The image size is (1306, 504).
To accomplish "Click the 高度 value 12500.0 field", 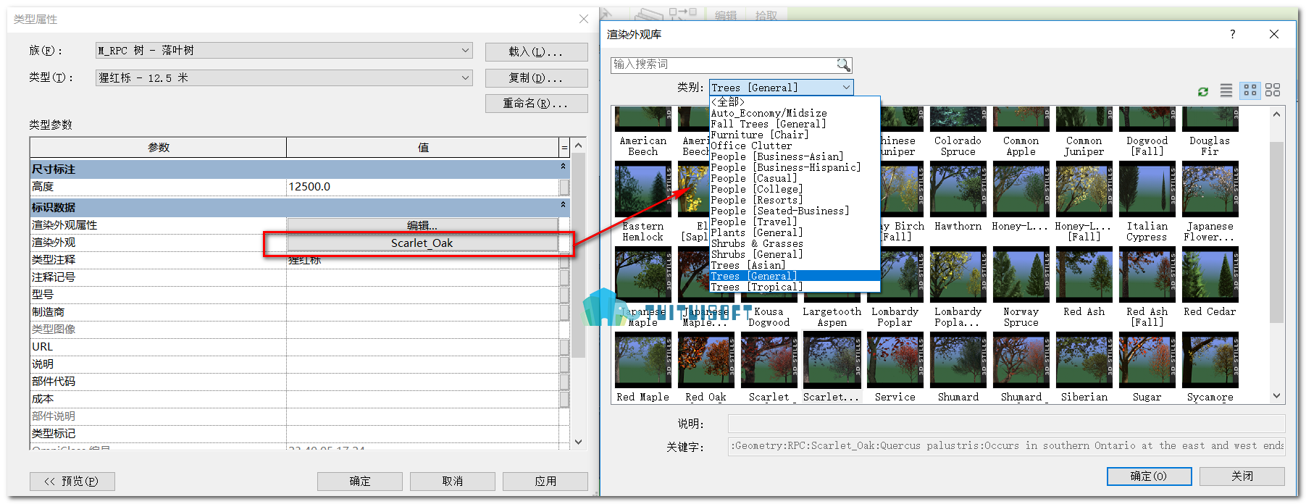I will tap(422, 186).
